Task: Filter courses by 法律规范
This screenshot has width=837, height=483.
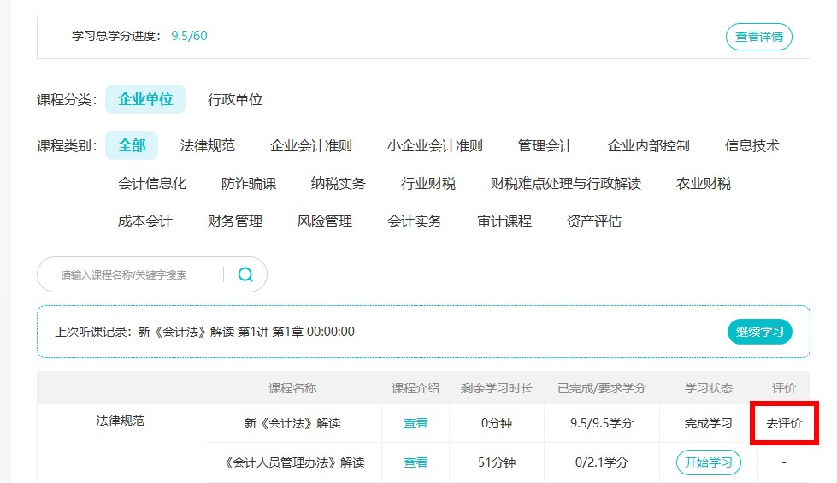Action: tap(207, 145)
